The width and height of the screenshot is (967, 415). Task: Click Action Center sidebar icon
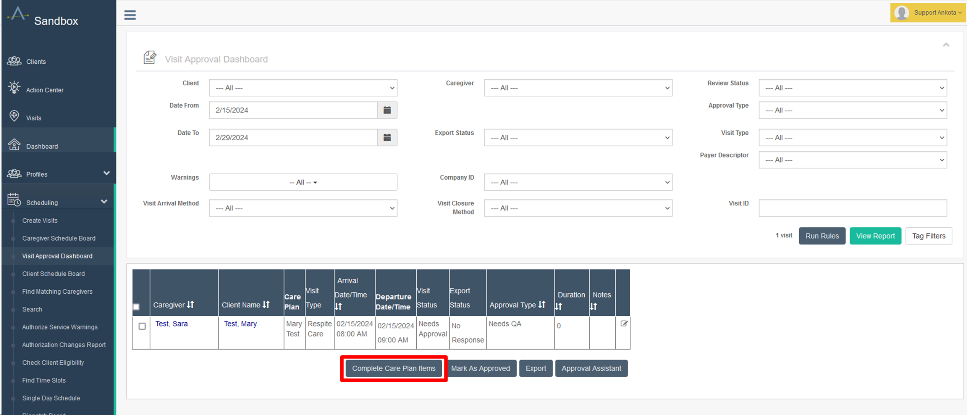(x=14, y=88)
